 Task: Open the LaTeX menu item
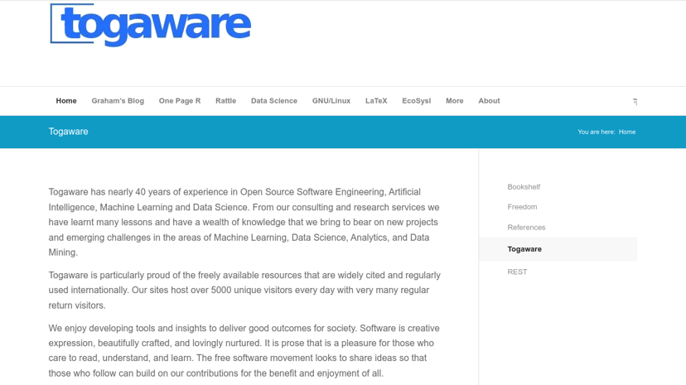tap(376, 101)
